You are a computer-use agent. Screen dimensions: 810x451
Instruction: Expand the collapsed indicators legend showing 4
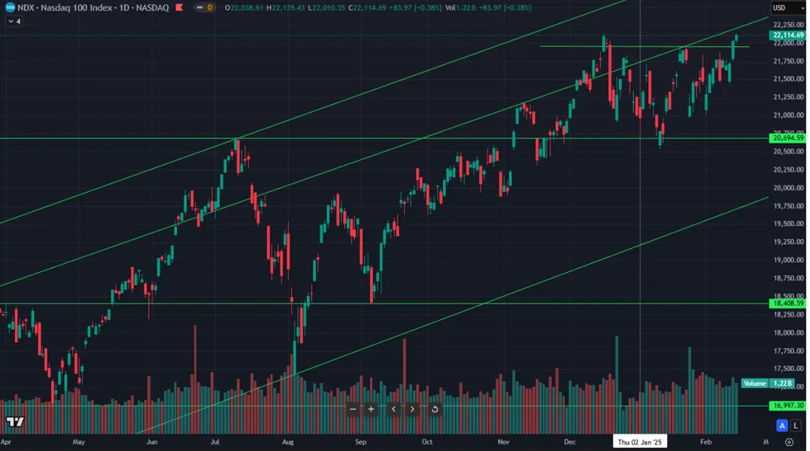click(14, 21)
